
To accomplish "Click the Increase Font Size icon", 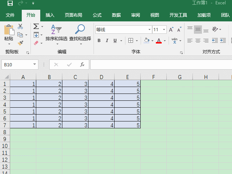I will tap(171, 30).
